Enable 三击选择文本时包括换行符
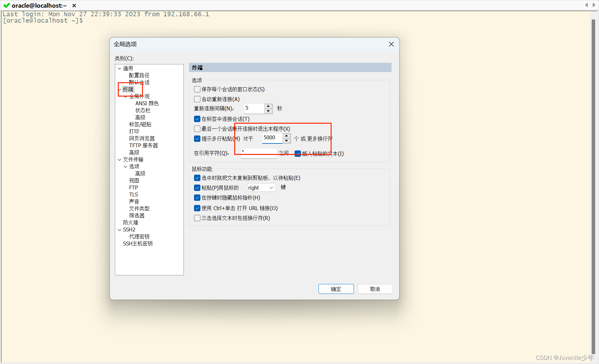Screen dimensions: 599x364 [x=197, y=218]
